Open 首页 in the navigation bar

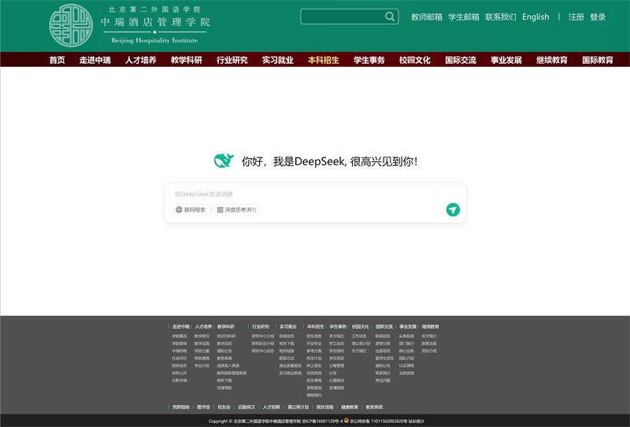pos(57,60)
